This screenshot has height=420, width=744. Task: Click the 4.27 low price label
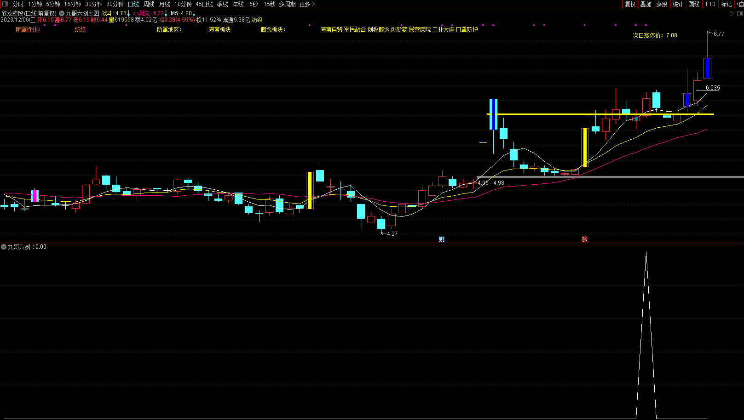coord(392,234)
